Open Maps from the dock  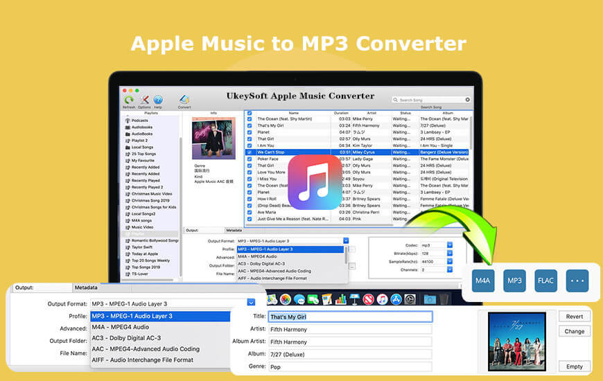[x=272, y=299]
